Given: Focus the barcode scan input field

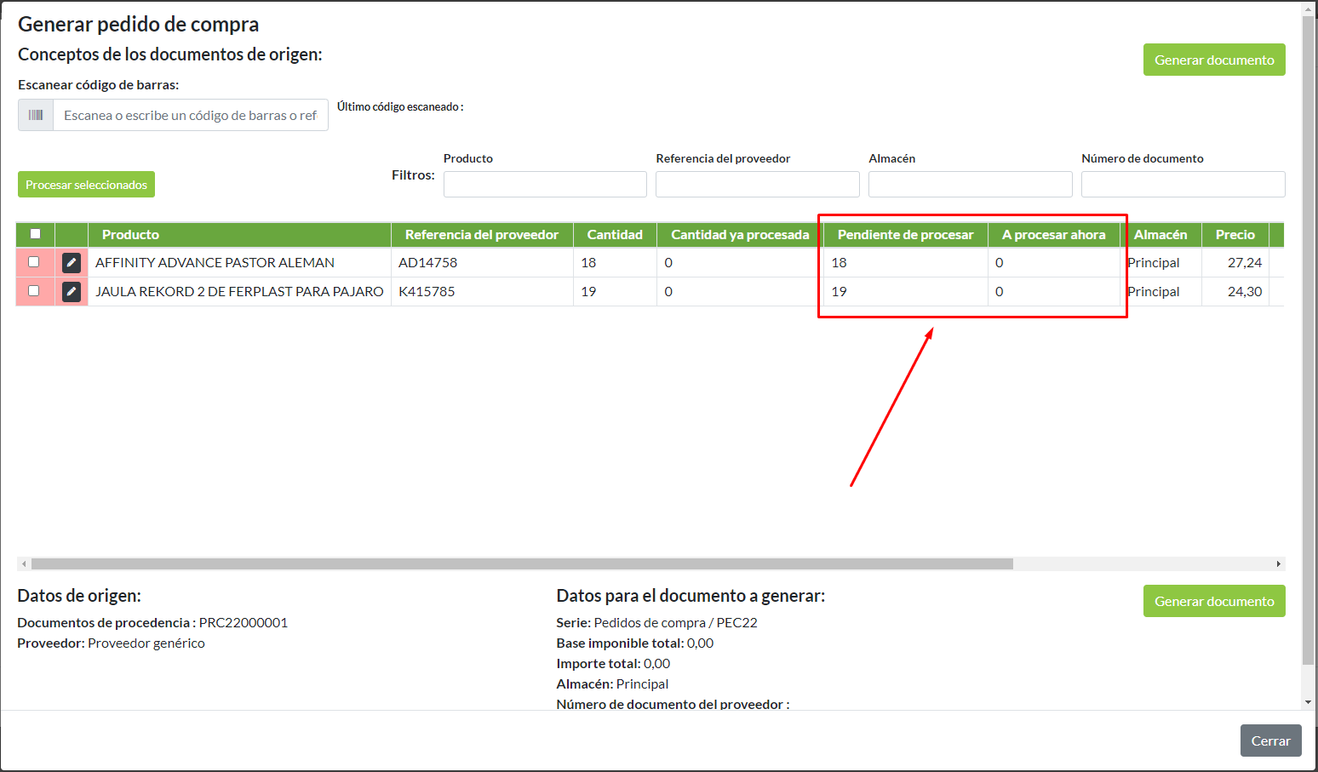Looking at the screenshot, I should click(190, 115).
